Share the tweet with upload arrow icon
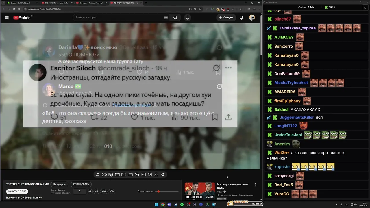The width and height of the screenshot is (370, 208). [x=228, y=117]
